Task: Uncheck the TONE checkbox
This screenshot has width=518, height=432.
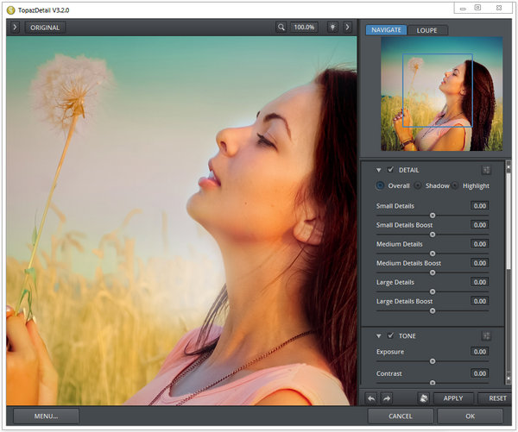Action: point(391,335)
